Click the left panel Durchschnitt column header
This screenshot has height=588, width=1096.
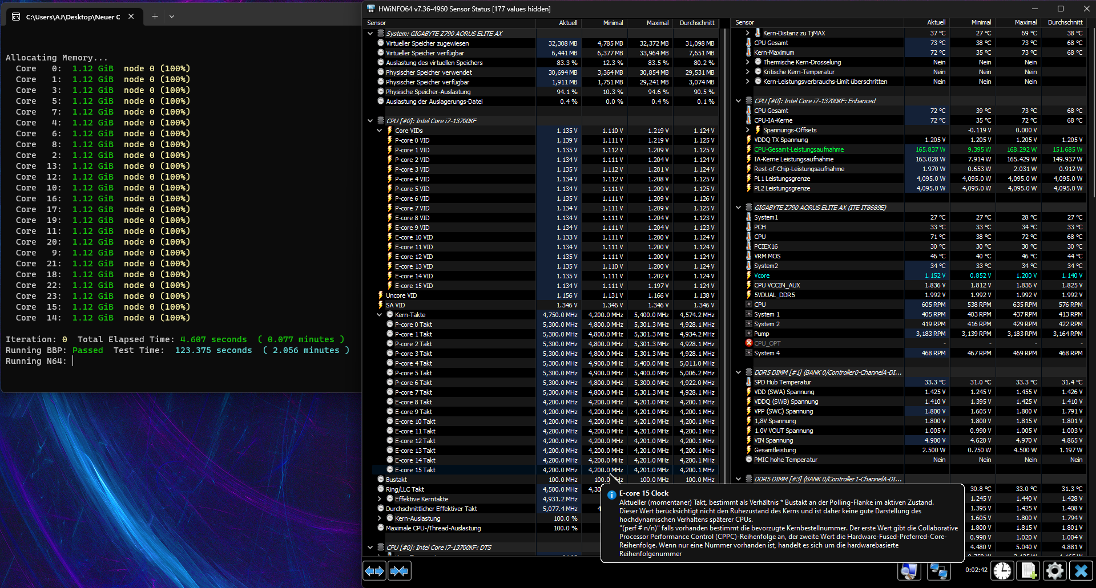click(695, 23)
